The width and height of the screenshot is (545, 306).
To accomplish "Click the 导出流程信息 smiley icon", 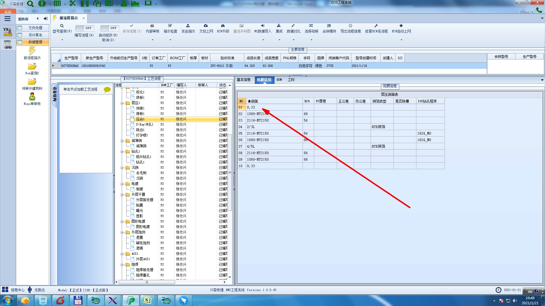I will click(x=350, y=26).
